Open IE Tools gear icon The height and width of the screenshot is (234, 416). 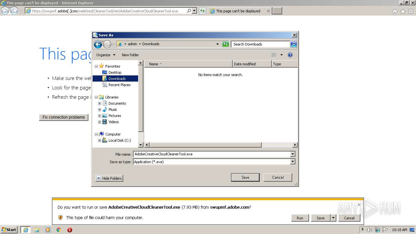tap(411, 11)
